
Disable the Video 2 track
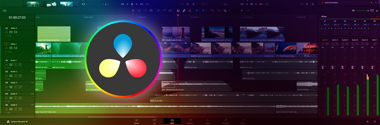point(16,32)
